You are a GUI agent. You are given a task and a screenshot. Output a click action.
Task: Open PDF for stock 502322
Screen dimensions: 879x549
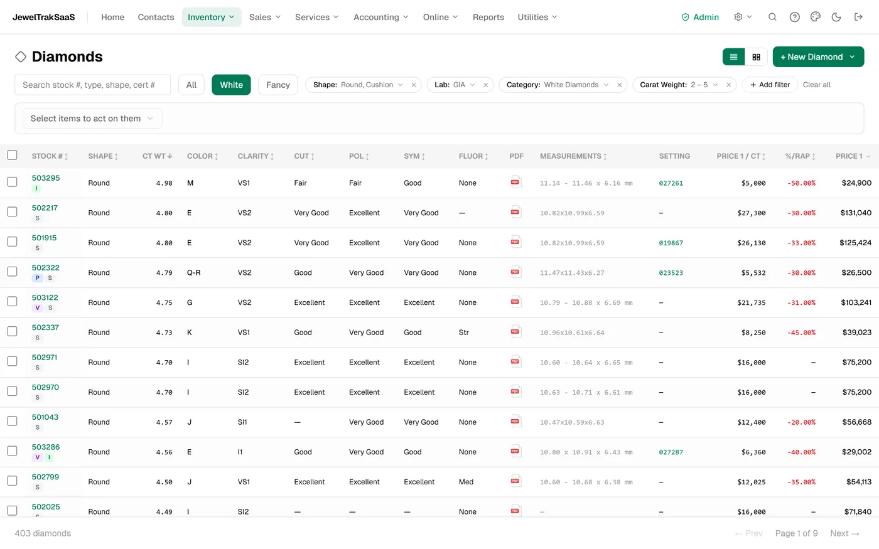point(515,272)
